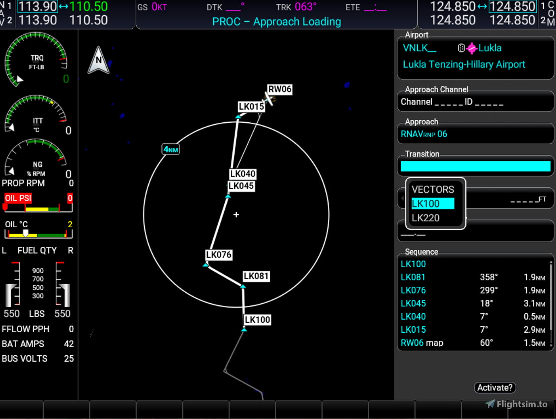This screenshot has height=419, width=556.
Task: Click the red OIL PSI annunciator
Action: (18, 198)
